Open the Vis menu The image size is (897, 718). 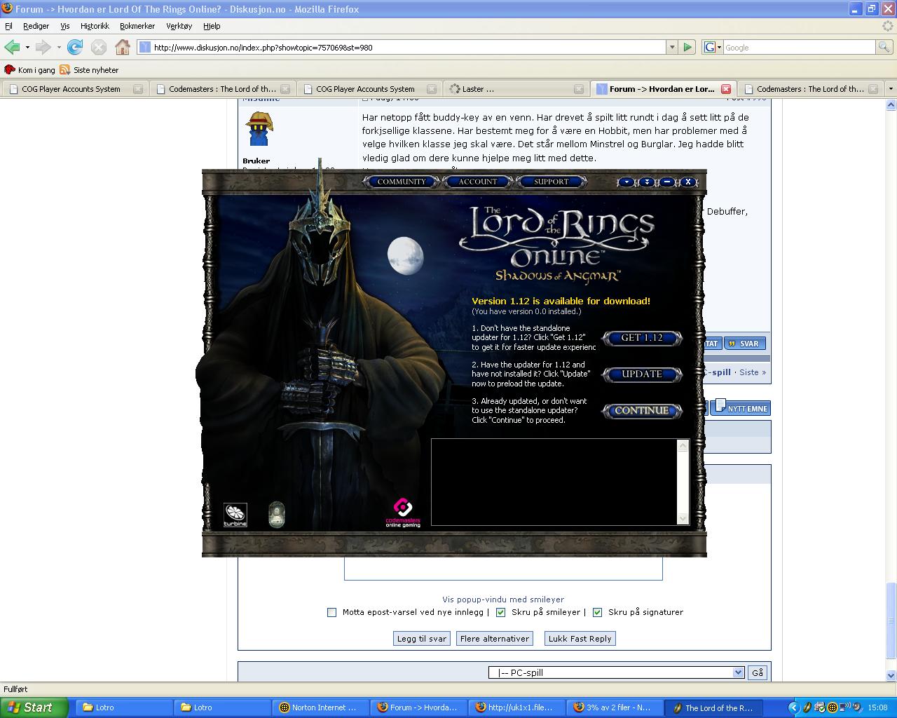(x=65, y=26)
